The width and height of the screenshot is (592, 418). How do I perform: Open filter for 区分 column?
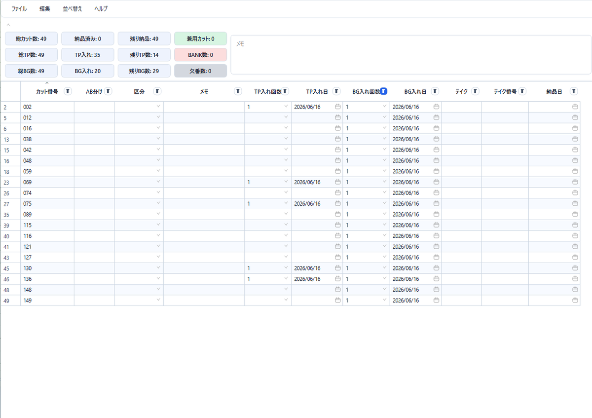tap(157, 91)
